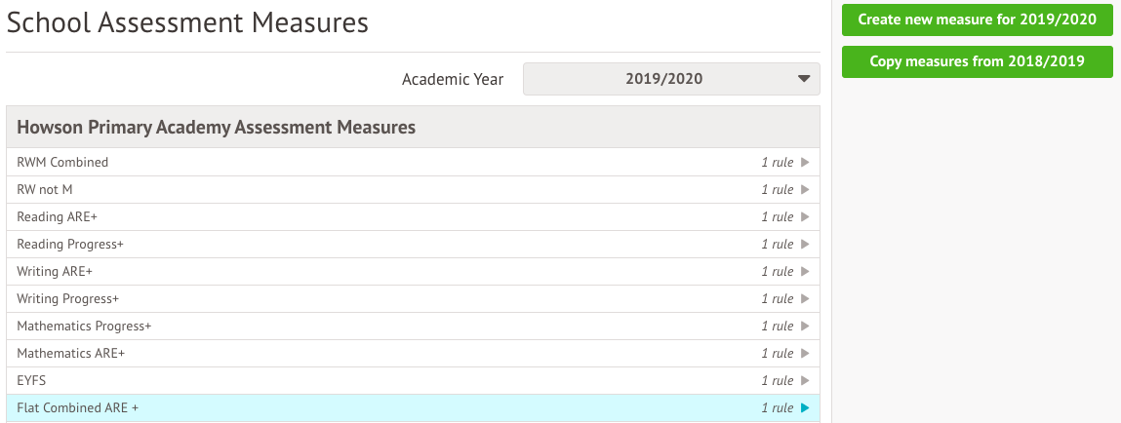
Task: Click arrow icon on Writing ARE+ row
Action: [x=805, y=272]
